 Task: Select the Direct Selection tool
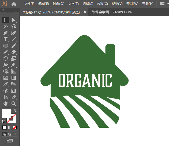pyautogui.click(x=14, y=20)
